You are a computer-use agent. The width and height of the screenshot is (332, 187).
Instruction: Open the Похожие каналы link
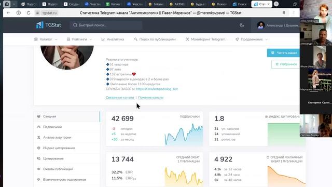(151, 97)
